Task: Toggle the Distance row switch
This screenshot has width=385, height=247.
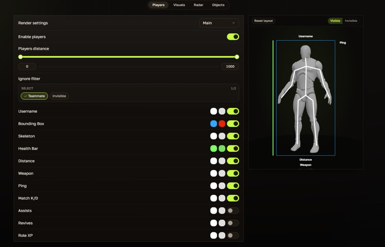Action: 233,161
